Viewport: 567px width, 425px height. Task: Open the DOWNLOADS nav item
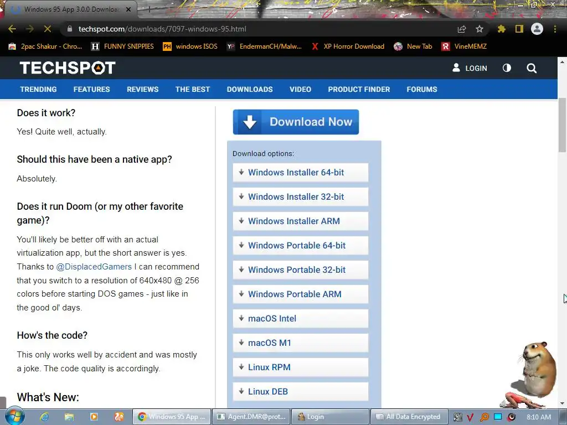[250, 89]
